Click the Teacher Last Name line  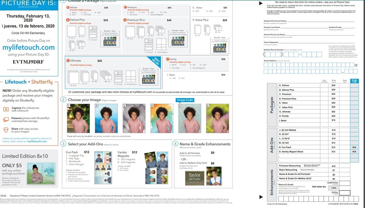[x=304, y=27]
